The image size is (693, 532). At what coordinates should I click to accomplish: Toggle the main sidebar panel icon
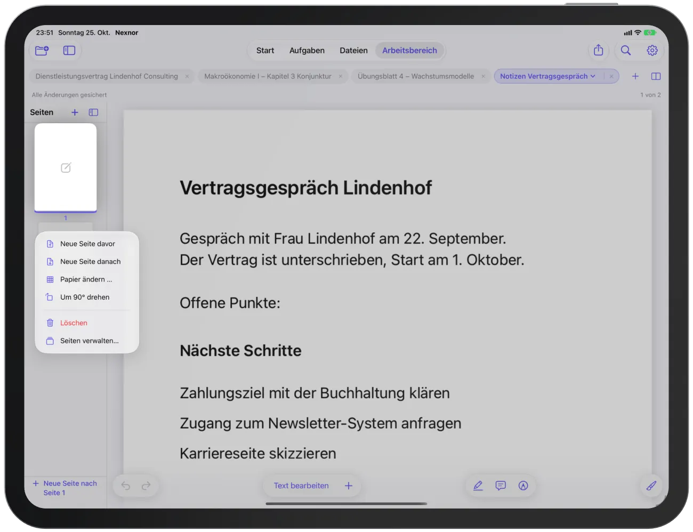(69, 51)
